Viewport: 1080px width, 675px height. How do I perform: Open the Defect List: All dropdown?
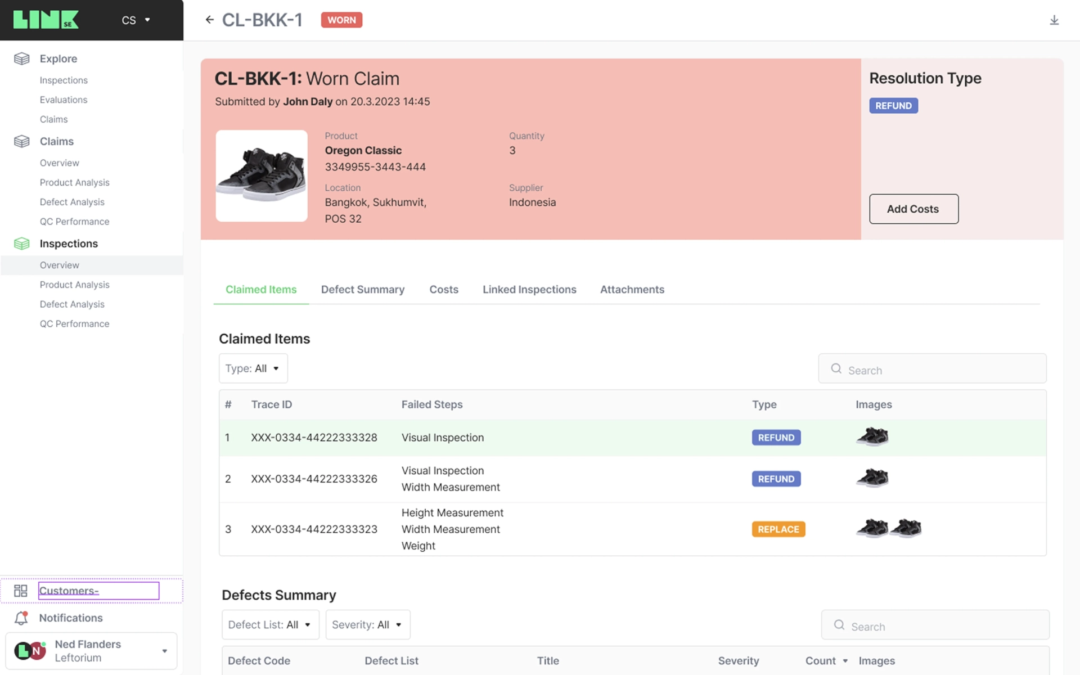click(270, 625)
